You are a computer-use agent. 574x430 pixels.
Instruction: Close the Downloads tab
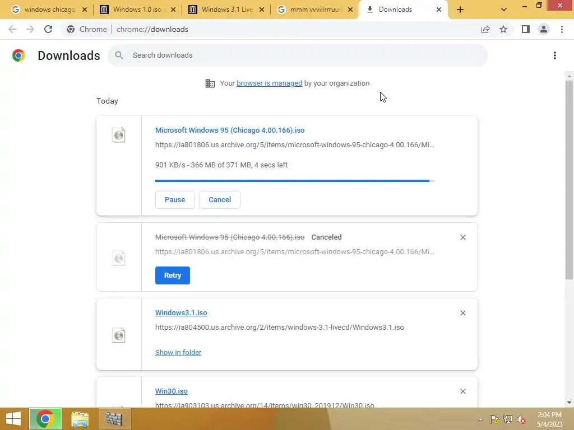pyautogui.click(x=439, y=10)
